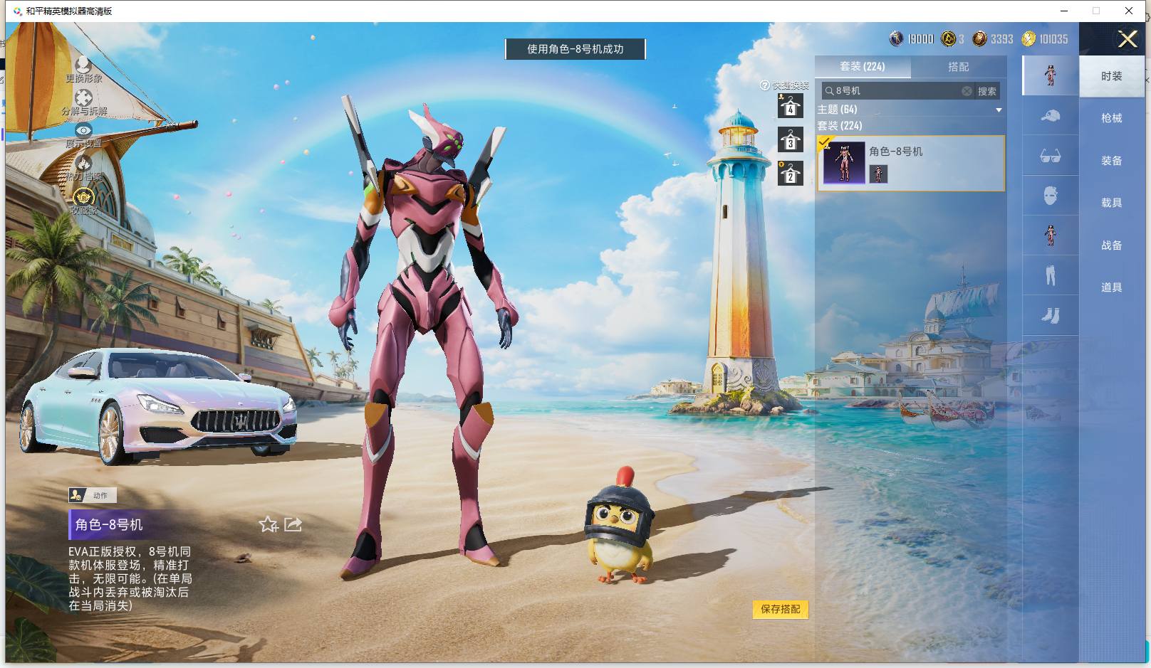Viewport: 1151px width, 668px height.
Task: Focus the outfit search field
Action: 897,91
